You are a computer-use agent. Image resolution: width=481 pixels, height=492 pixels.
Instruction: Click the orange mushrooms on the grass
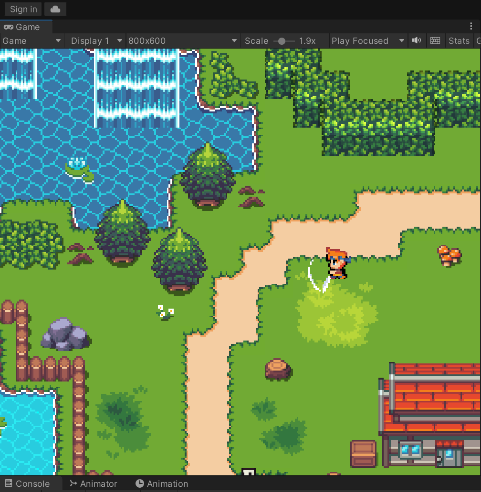[x=449, y=255]
